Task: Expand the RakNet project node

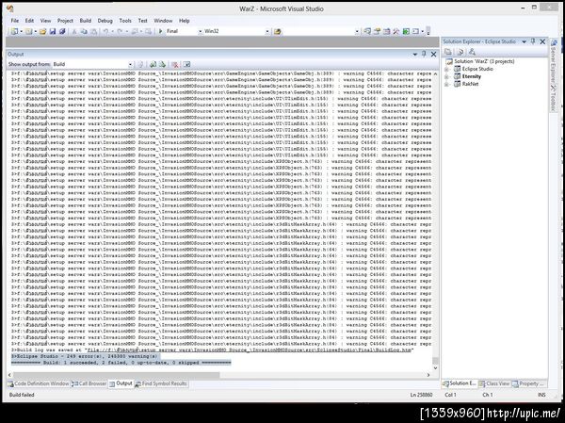Action: coord(446,84)
